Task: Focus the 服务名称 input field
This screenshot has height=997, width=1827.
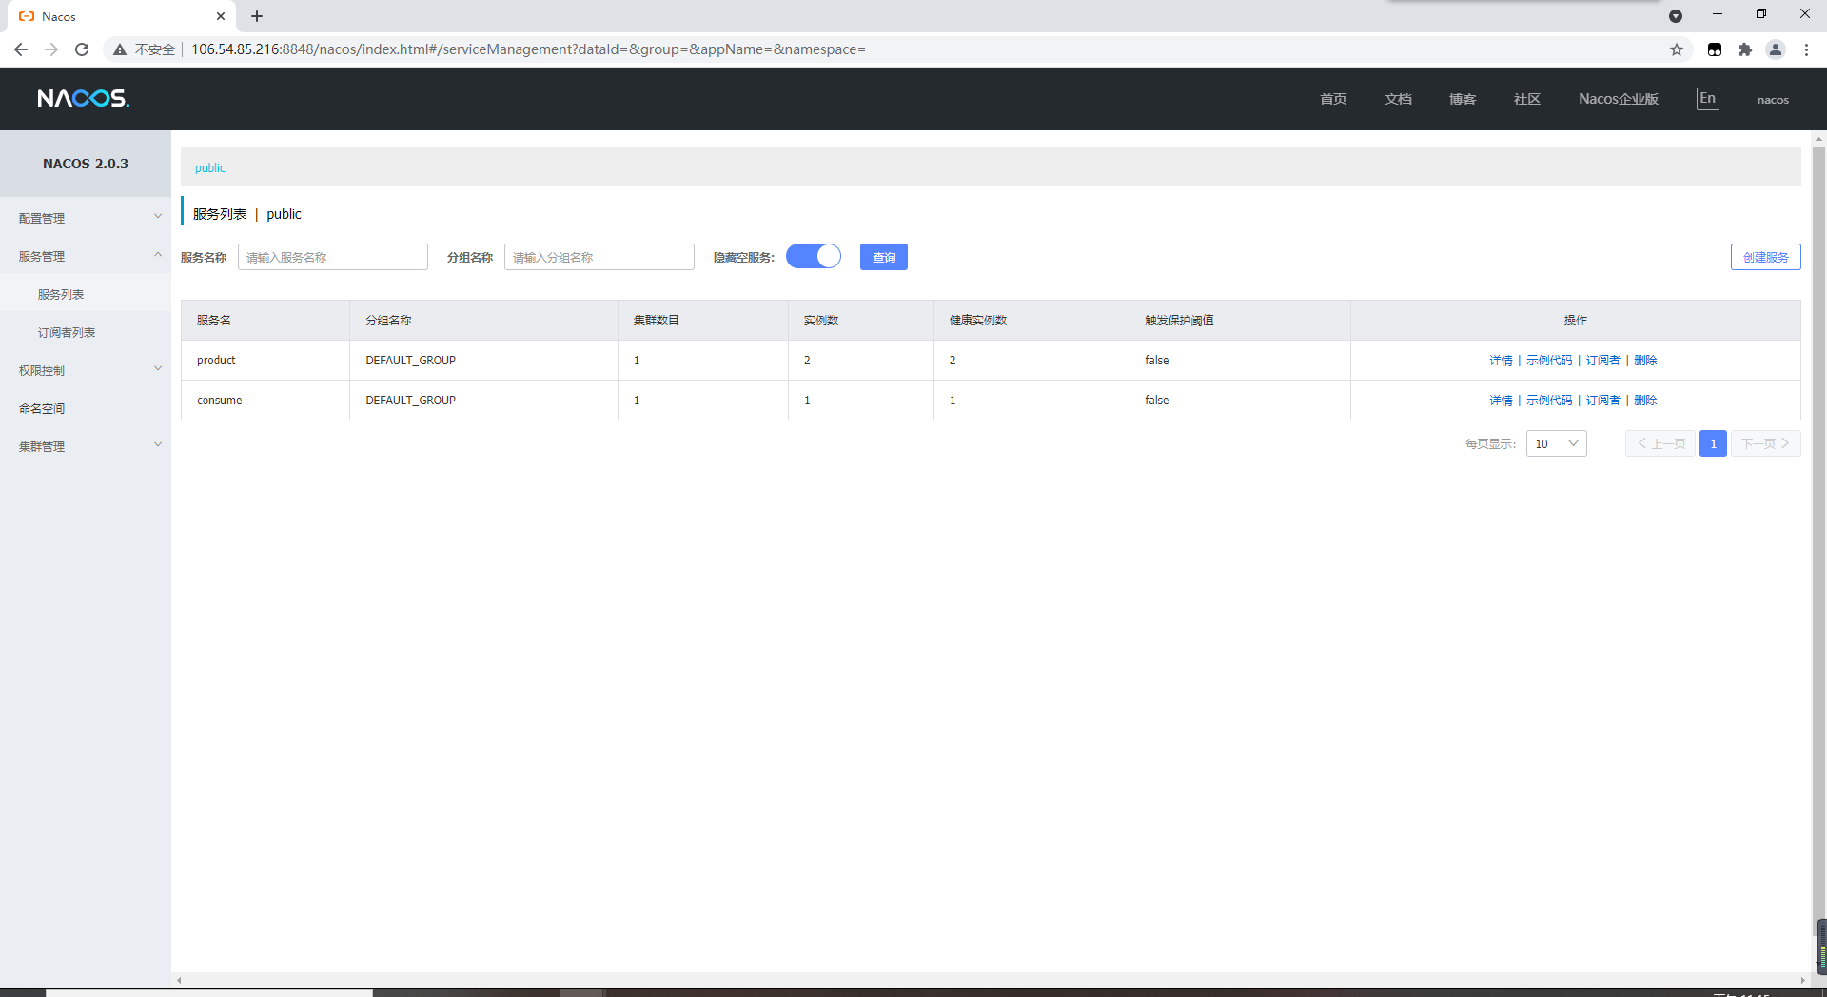Action: click(x=333, y=257)
